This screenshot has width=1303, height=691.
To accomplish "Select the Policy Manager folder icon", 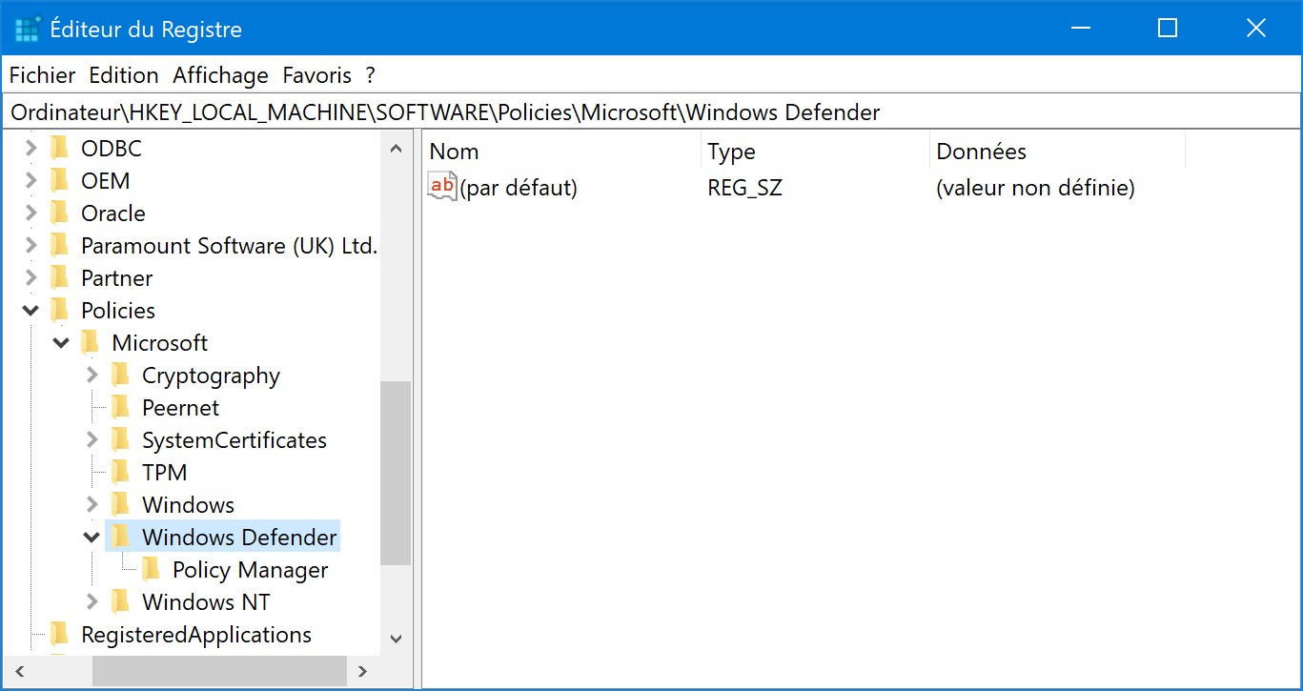I will [152, 570].
